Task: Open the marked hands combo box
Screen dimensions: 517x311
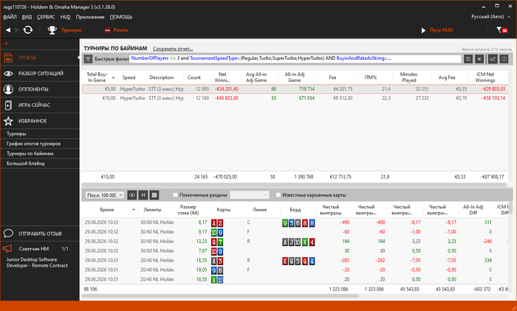Action: 250,195
